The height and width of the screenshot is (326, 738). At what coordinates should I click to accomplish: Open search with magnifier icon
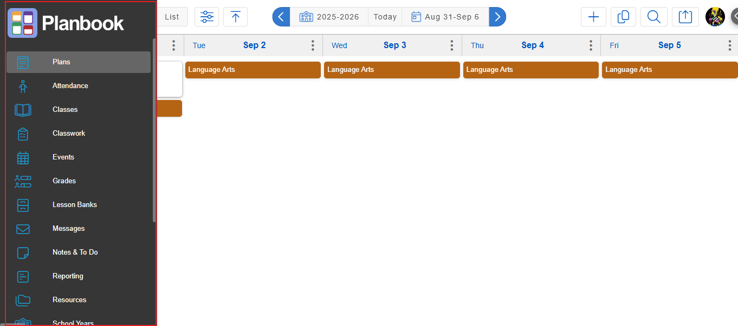coord(654,17)
